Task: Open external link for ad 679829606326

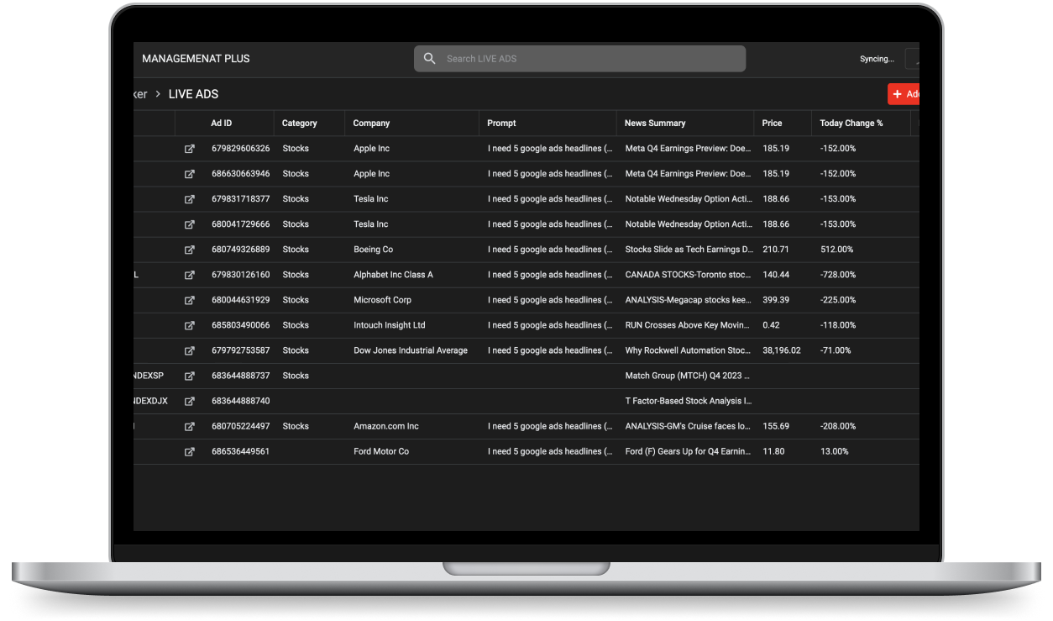Action: click(190, 149)
